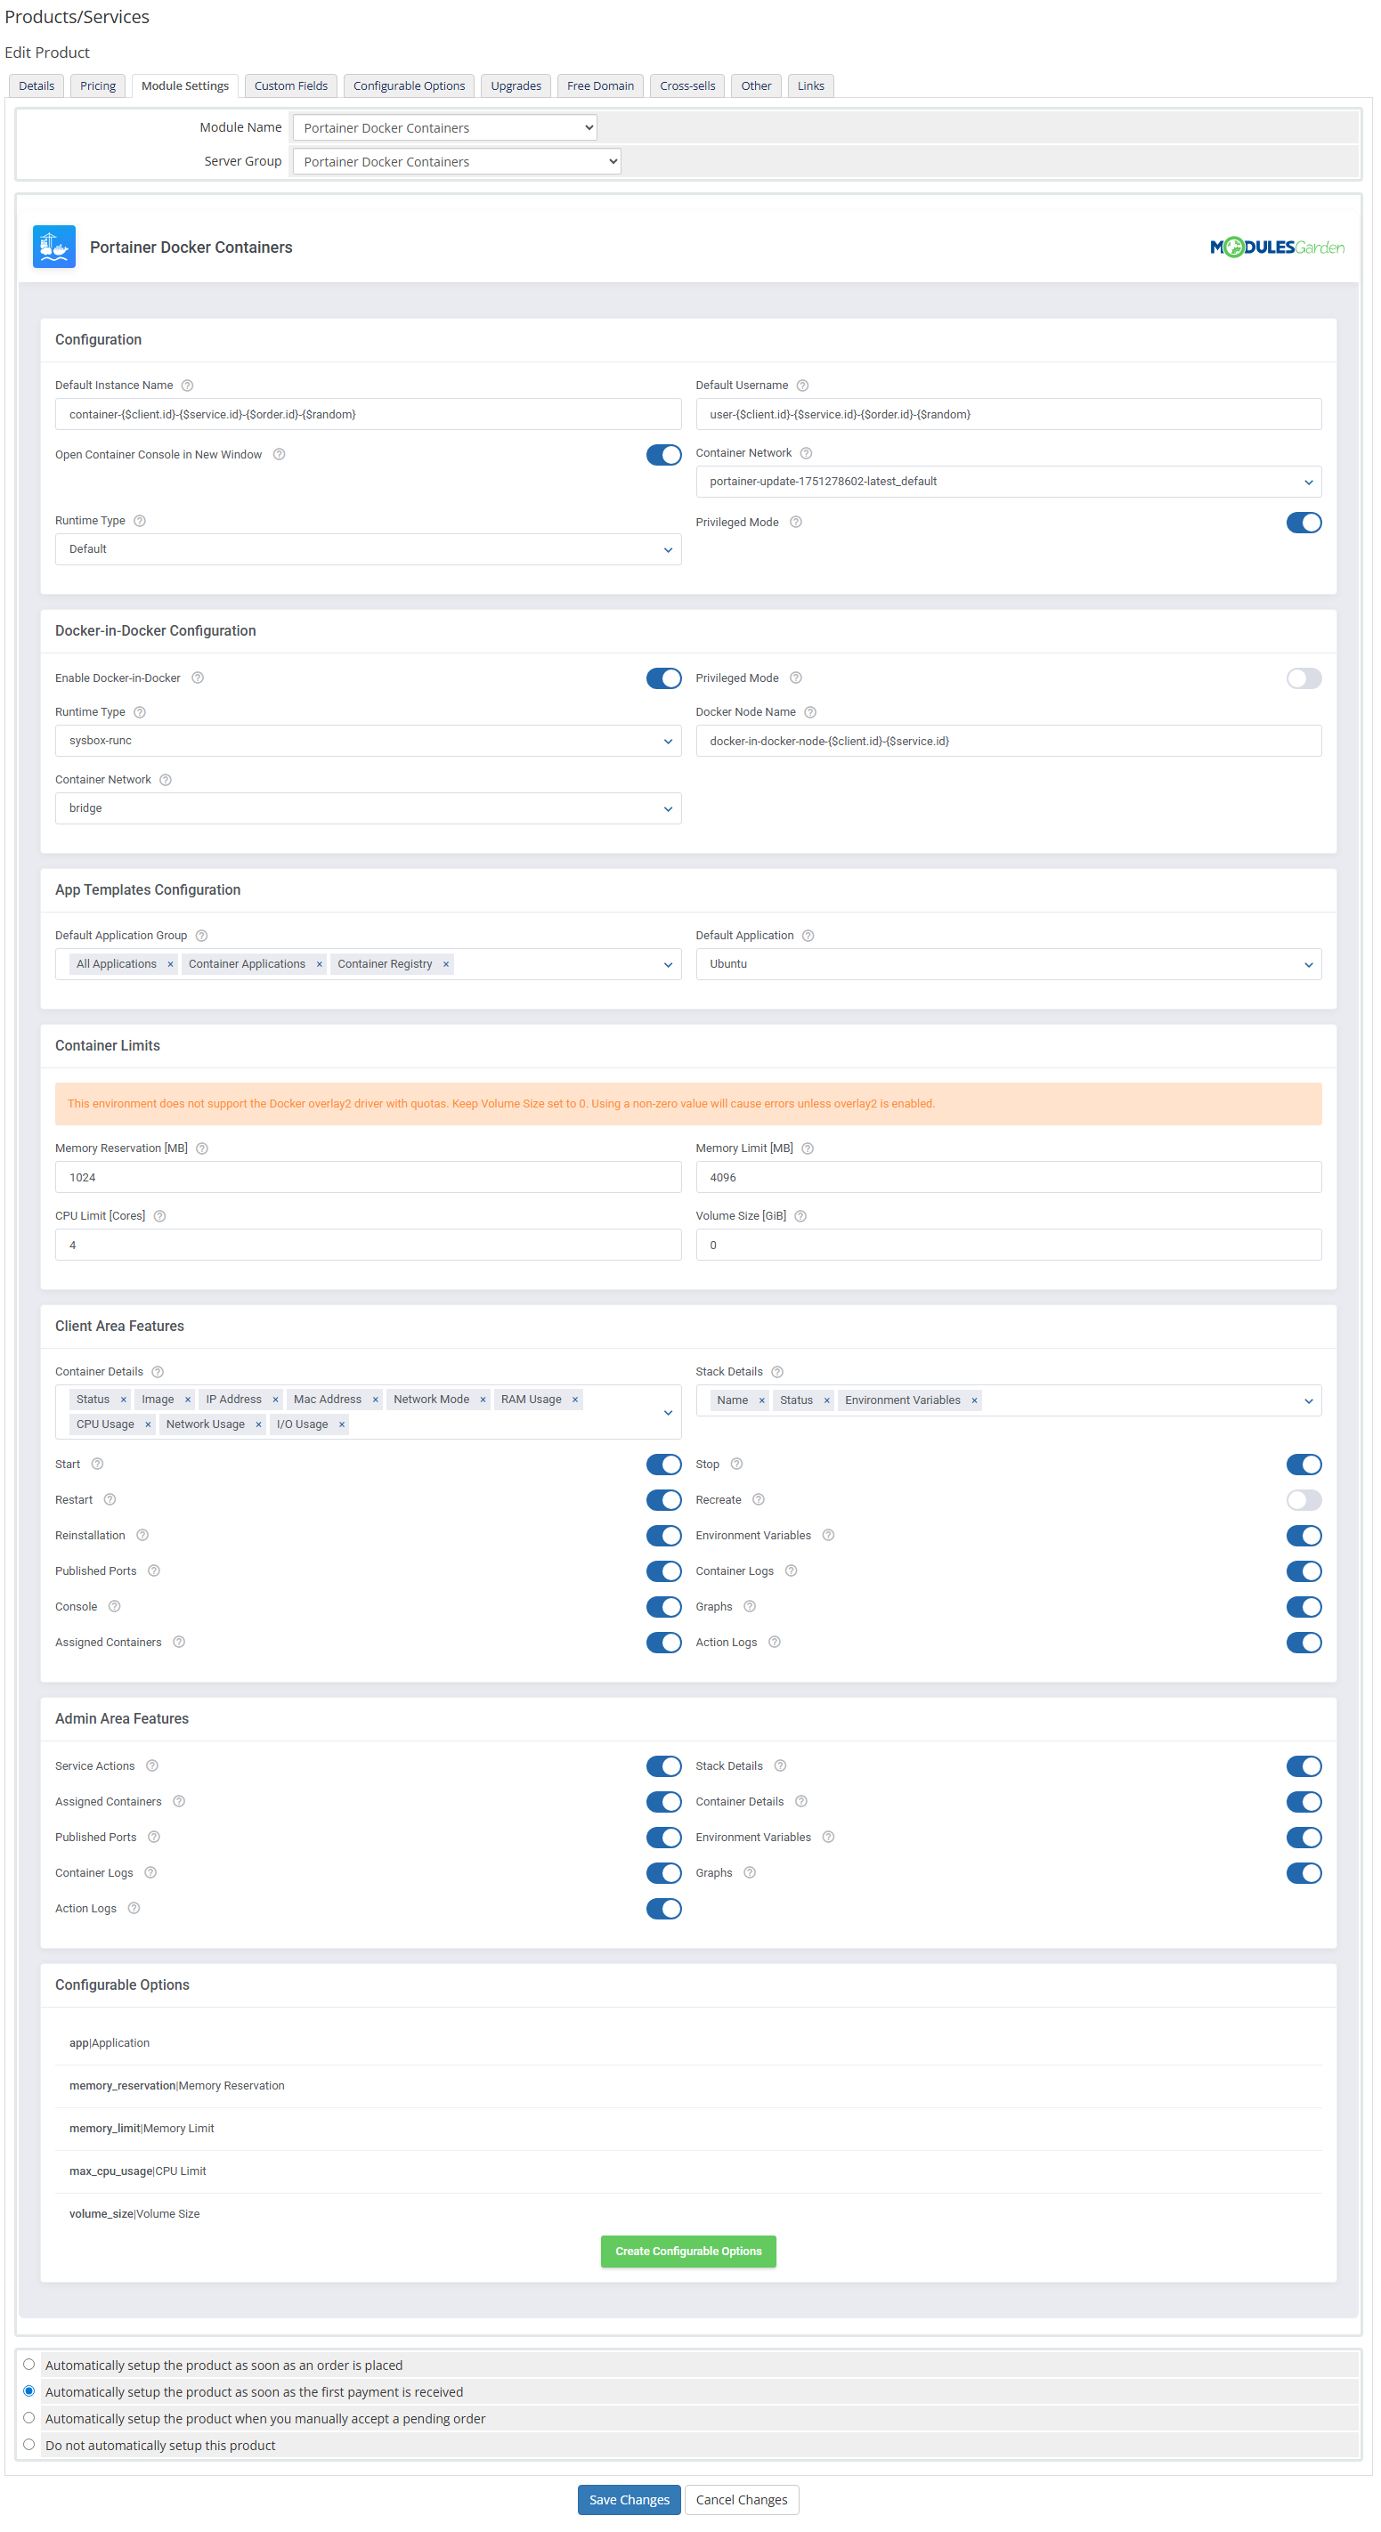Toggle Open Container Console in New Window
Viewport: 1381px width, 2532px height.
[663, 455]
